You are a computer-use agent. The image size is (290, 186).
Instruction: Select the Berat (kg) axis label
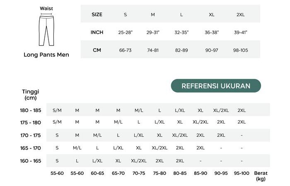click(x=261, y=176)
